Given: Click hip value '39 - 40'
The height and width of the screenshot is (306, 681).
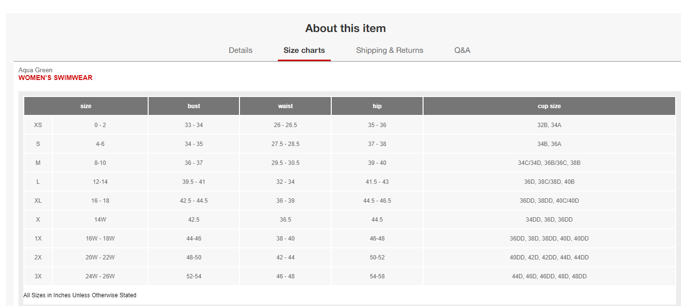Looking at the screenshot, I should pos(377,163).
